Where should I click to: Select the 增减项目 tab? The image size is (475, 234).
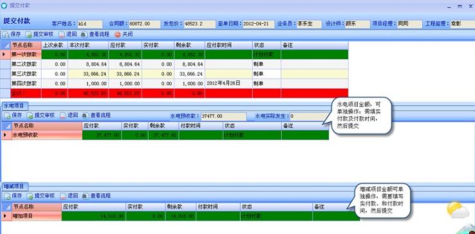[x=15, y=186]
